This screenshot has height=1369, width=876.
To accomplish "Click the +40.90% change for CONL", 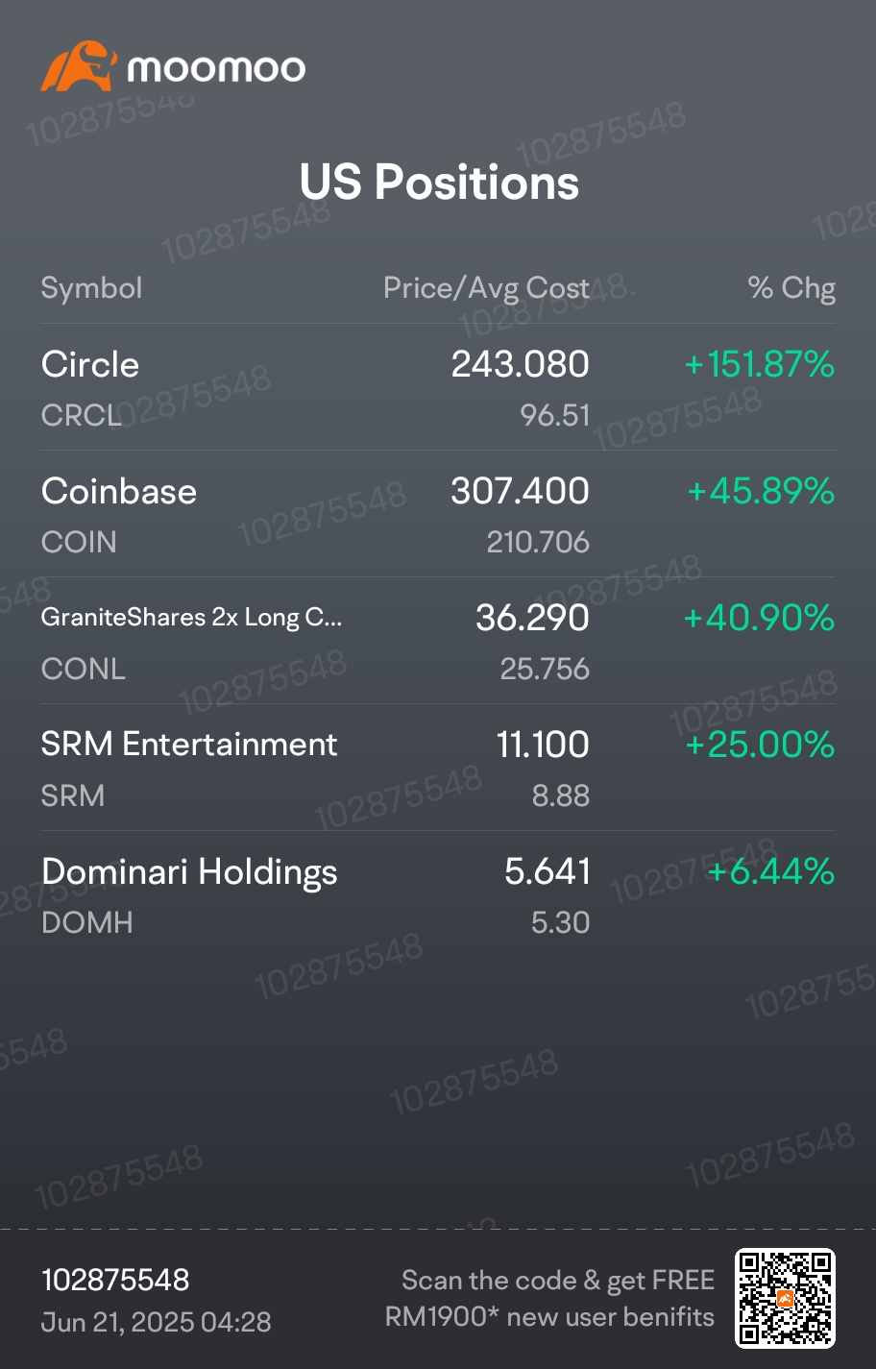I will pyautogui.click(x=759, y=618).
